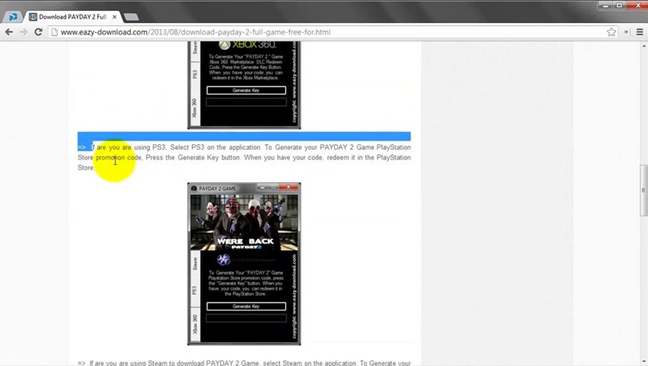Click Generate Key in the PS3 image
This screenshot has height=366, width=648.
[246, 306]
